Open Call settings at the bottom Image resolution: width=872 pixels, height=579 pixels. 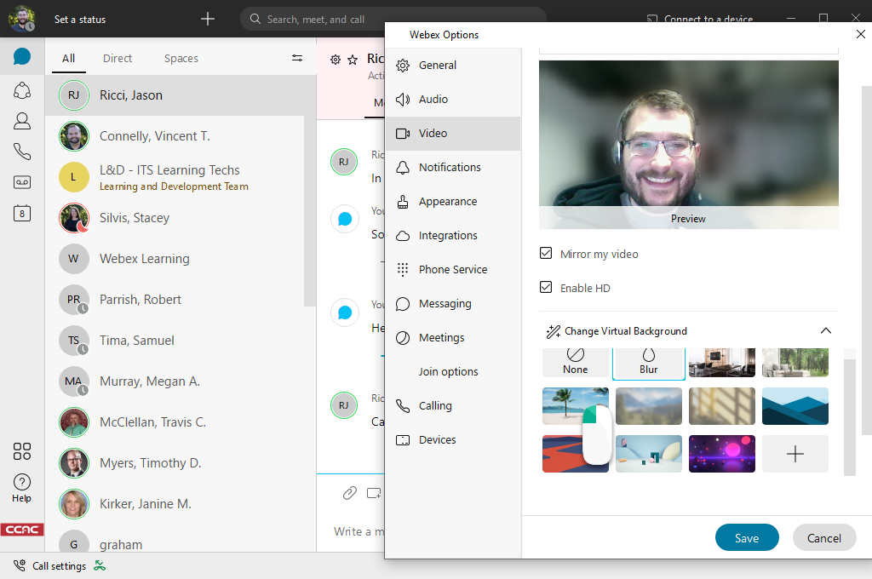[59, 565]
